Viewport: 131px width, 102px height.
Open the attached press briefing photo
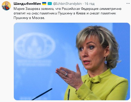(x=72, y=62)
